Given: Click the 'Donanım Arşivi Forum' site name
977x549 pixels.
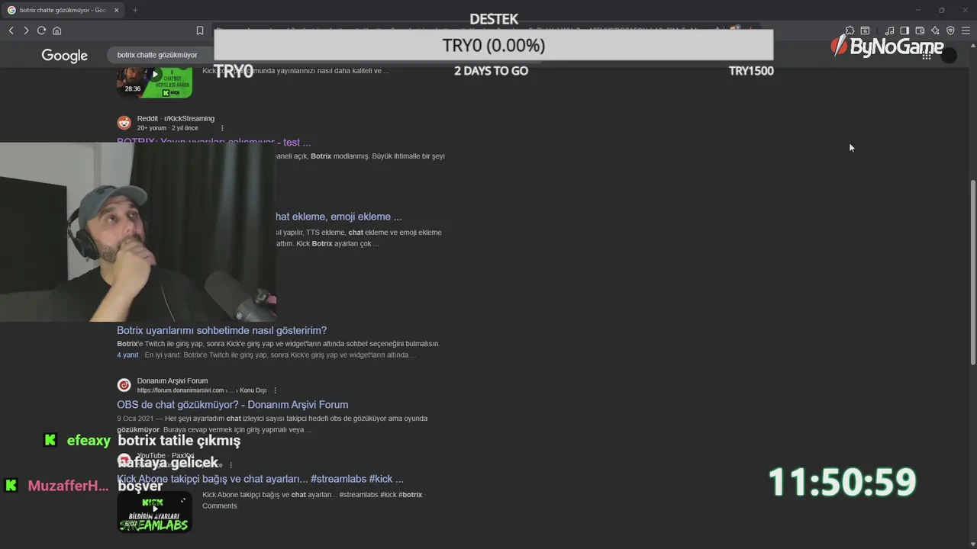Looking at the screenshot, I should click(x=173, y=380).
